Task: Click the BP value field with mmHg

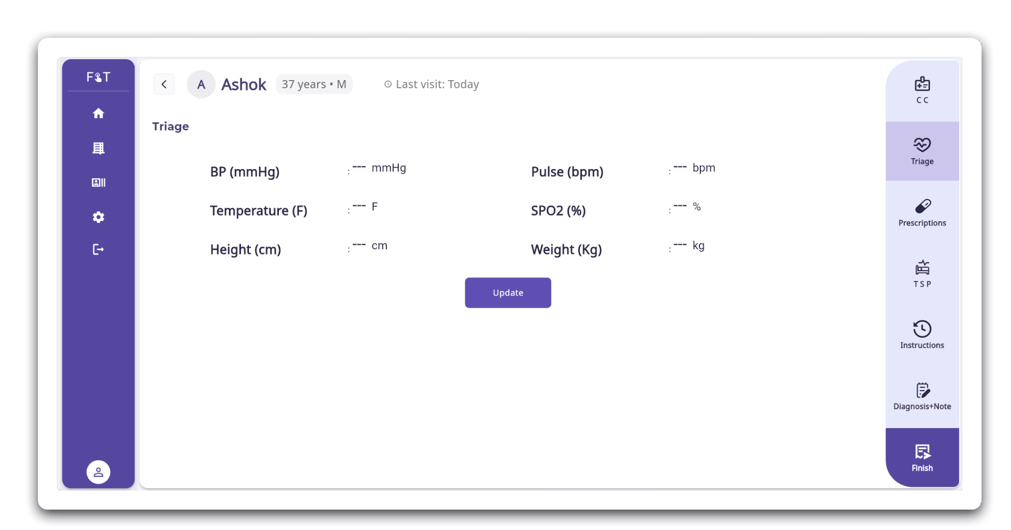Action: pyautogui.click(x=379, y=168)
